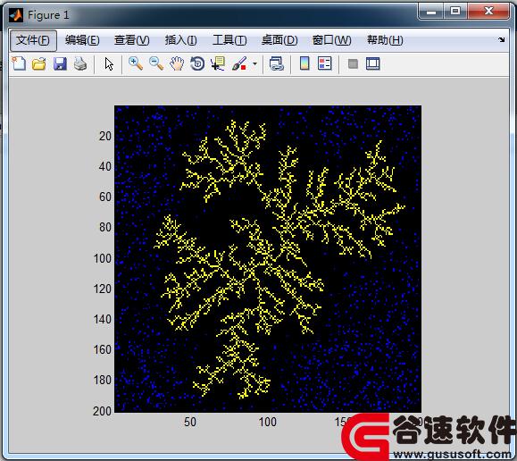This screenshot has height=461, width=517.
Task: Activate the Zoom Out magnifier tool
Action: (x=156, y=63)
